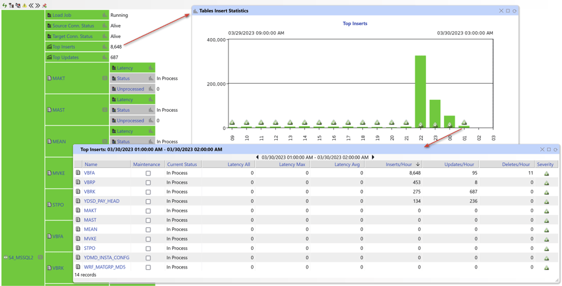Viewport: 562px width, 286px height.
Task: Go to previous time period arrow
Action: 257,157
